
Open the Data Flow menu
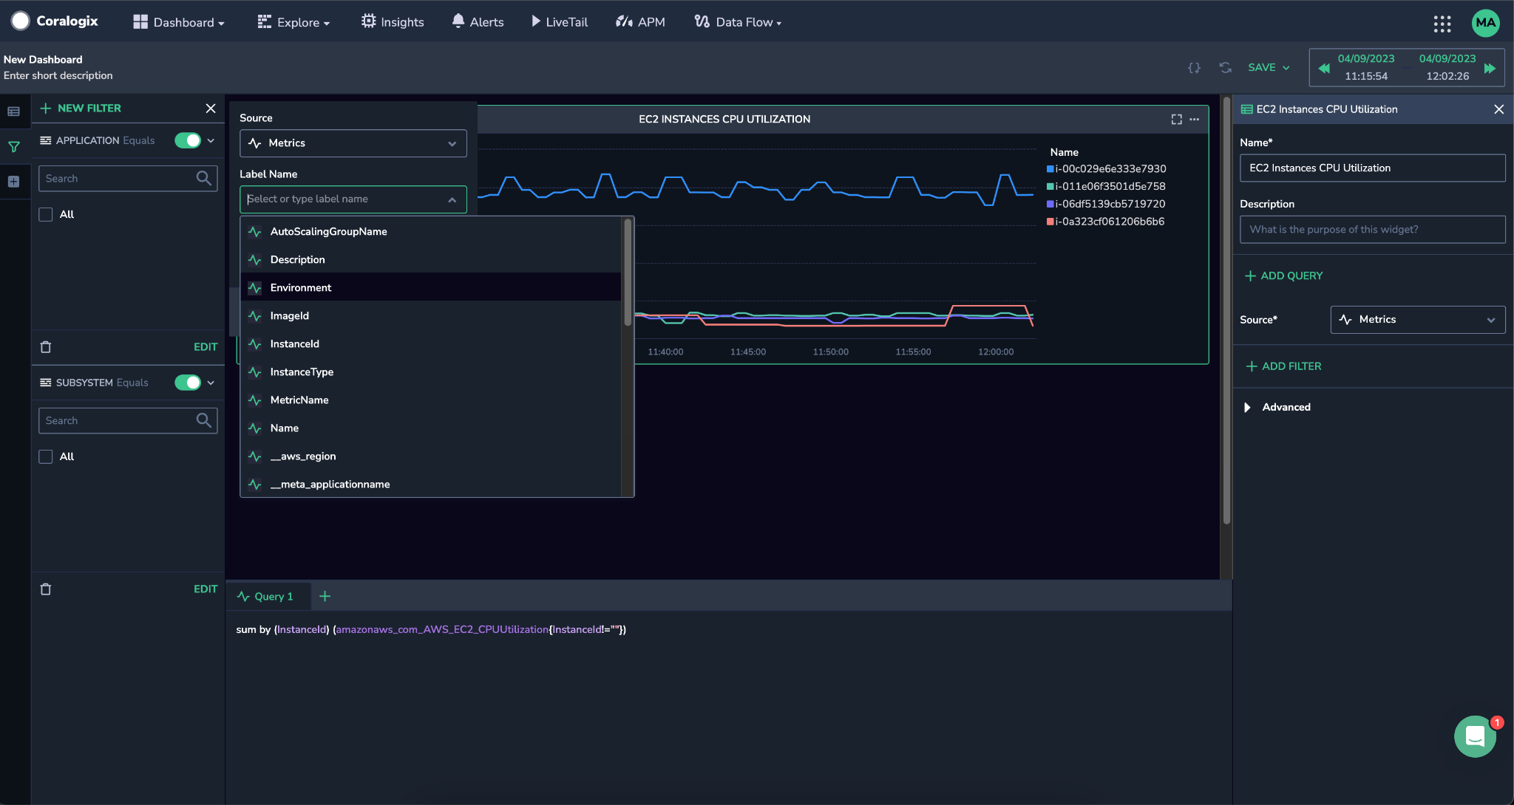(x=738, y=22)
